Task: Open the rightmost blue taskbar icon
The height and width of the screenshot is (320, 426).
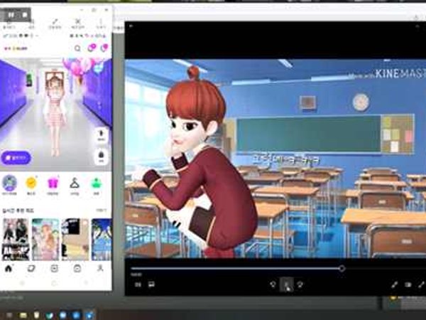Action: click(89, 315)
